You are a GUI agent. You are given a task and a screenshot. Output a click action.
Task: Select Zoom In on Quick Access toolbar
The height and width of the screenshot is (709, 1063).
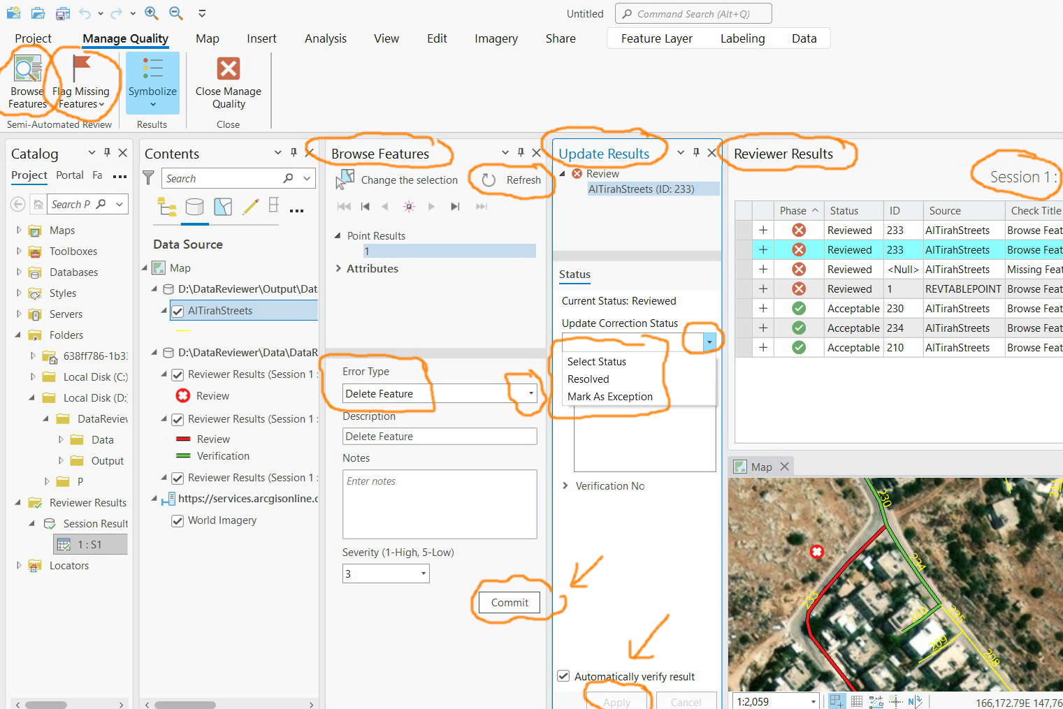151,13
